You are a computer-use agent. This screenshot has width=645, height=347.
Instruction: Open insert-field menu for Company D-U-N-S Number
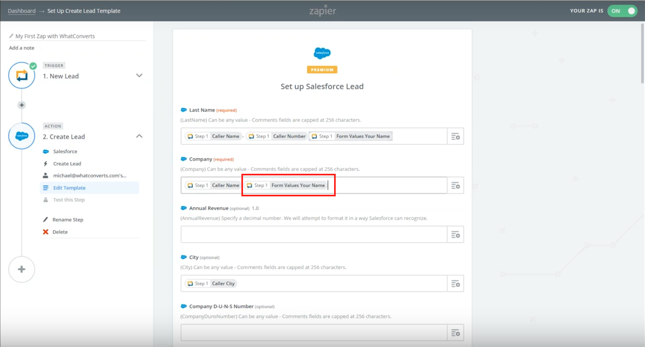point(455,332)
